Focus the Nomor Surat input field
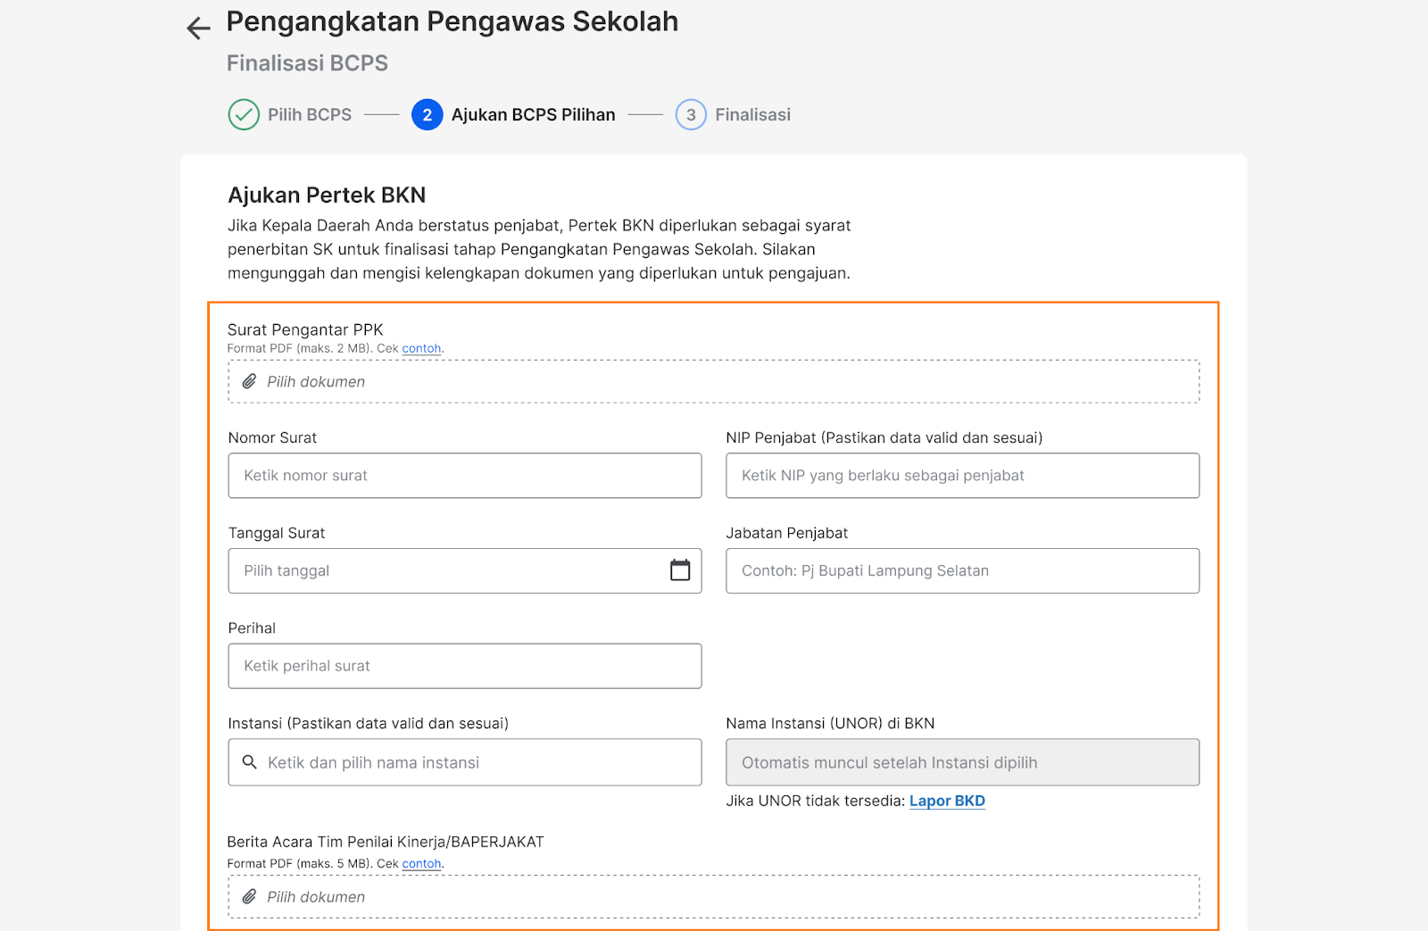 465,476
